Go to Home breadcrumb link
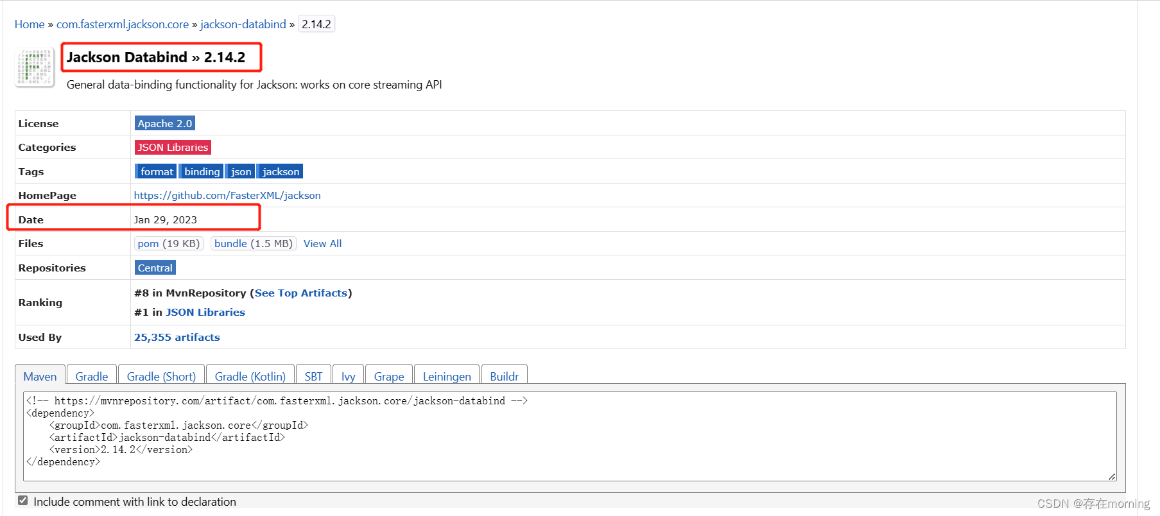The height and width of the screenshot is (516, 1160). coord(30,24)
